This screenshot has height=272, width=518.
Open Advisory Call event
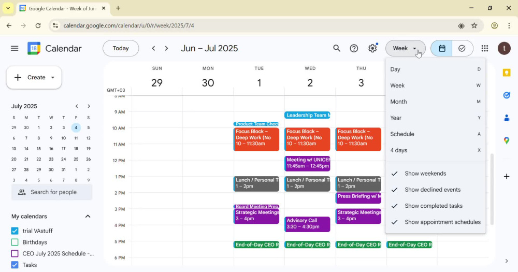tap(307, 224)
